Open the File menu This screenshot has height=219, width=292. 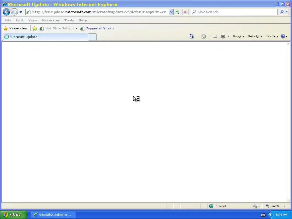8,20
